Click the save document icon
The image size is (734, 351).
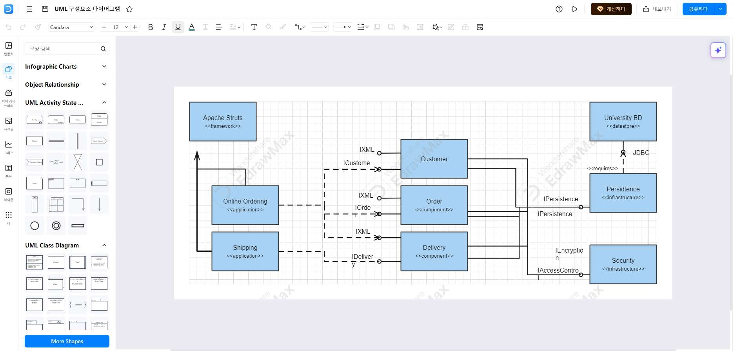coord(45,9)
